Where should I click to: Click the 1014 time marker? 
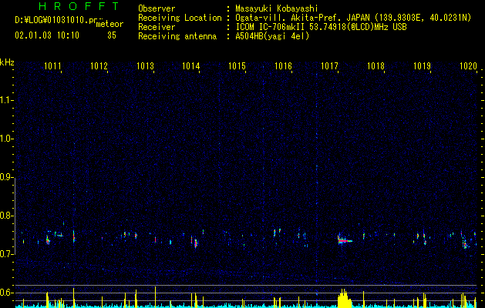tap(191, 66)
